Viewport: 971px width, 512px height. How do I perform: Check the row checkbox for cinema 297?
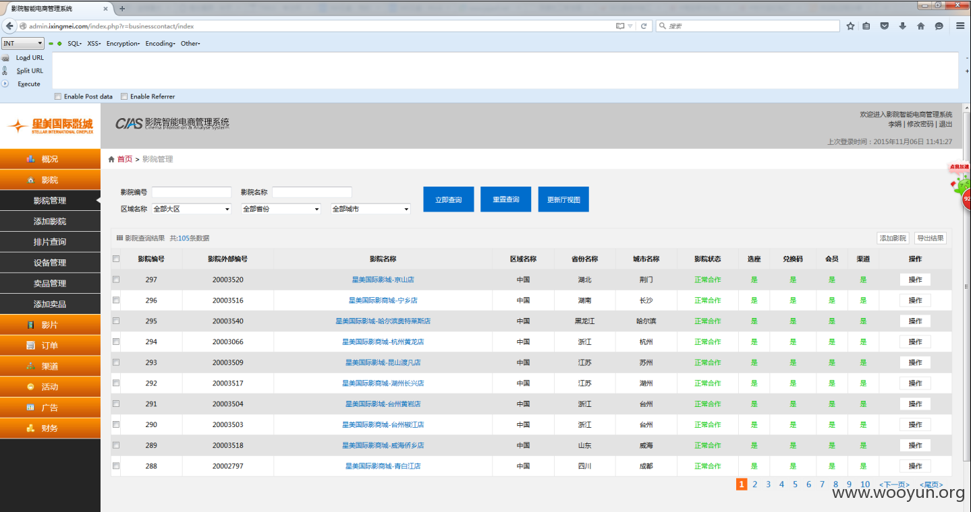(x=116, y=280)
